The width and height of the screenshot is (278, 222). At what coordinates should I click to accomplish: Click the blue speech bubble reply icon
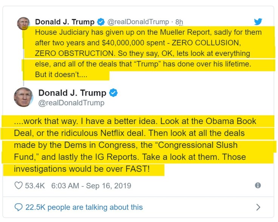pyautogui.click(x=19, y=207)
